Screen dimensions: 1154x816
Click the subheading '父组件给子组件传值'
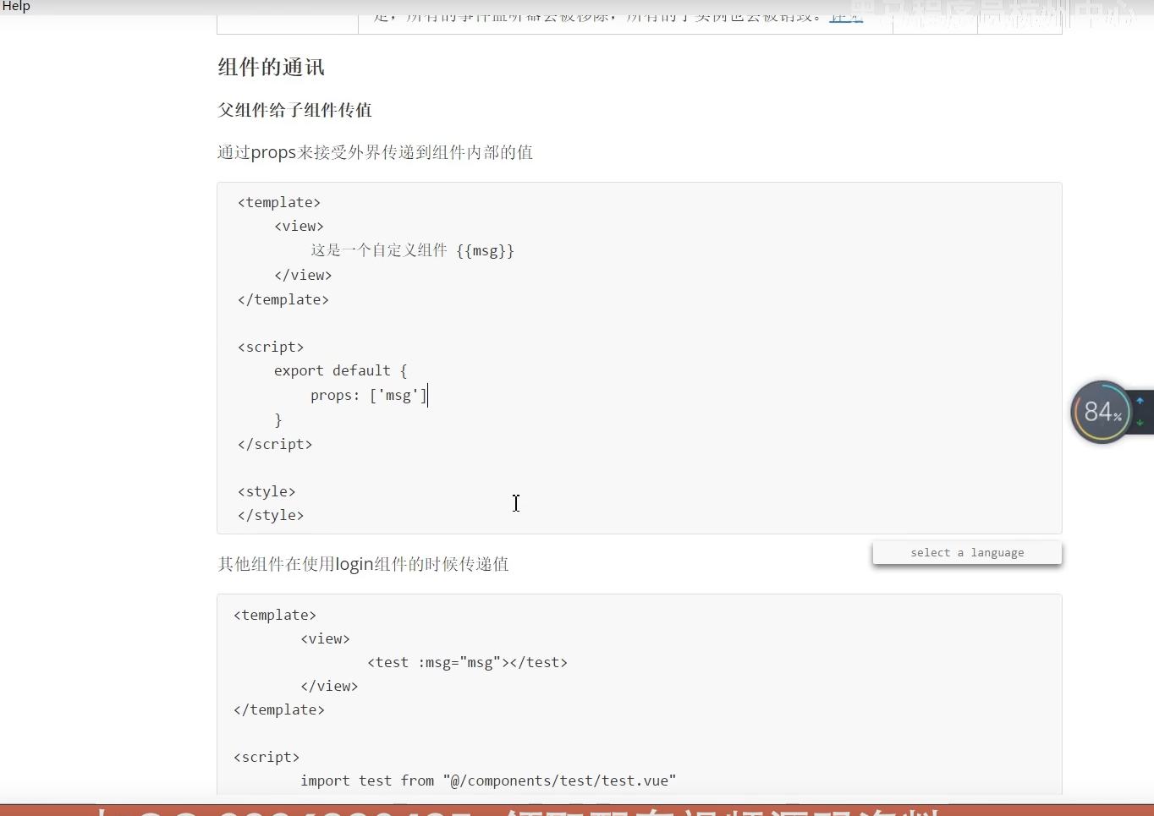(x=294, y=110)
